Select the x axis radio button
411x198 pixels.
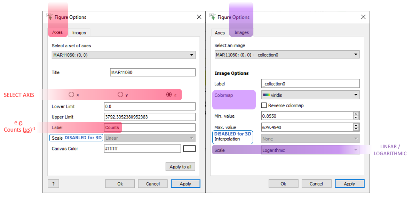click(x=71, y=94)
